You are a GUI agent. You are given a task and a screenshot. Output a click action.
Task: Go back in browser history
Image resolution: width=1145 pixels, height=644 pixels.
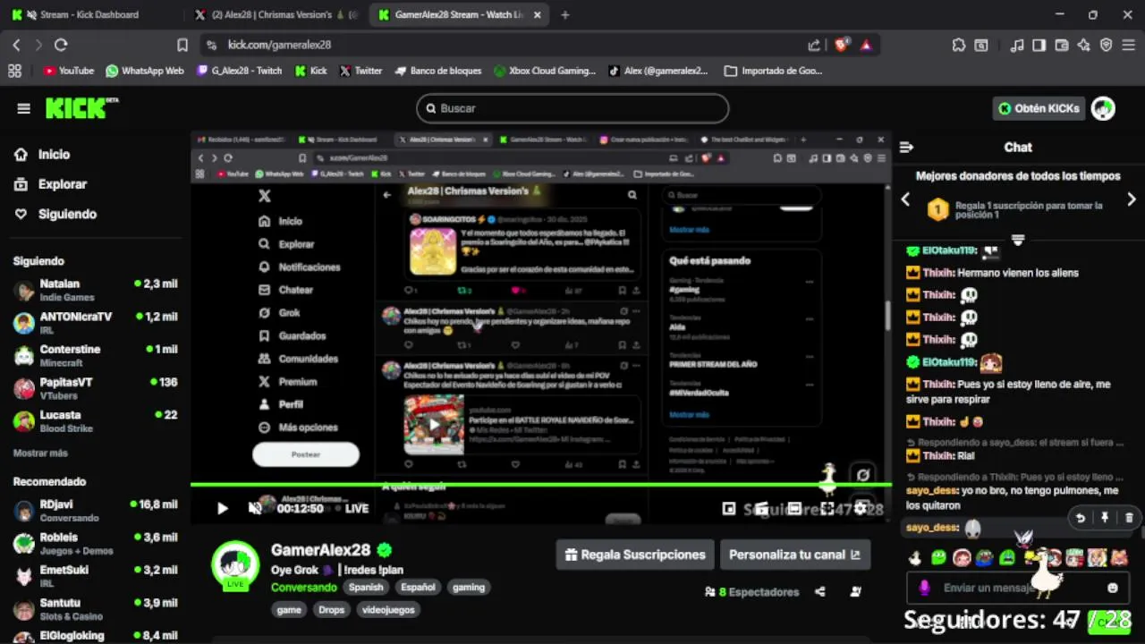point(16,45)
